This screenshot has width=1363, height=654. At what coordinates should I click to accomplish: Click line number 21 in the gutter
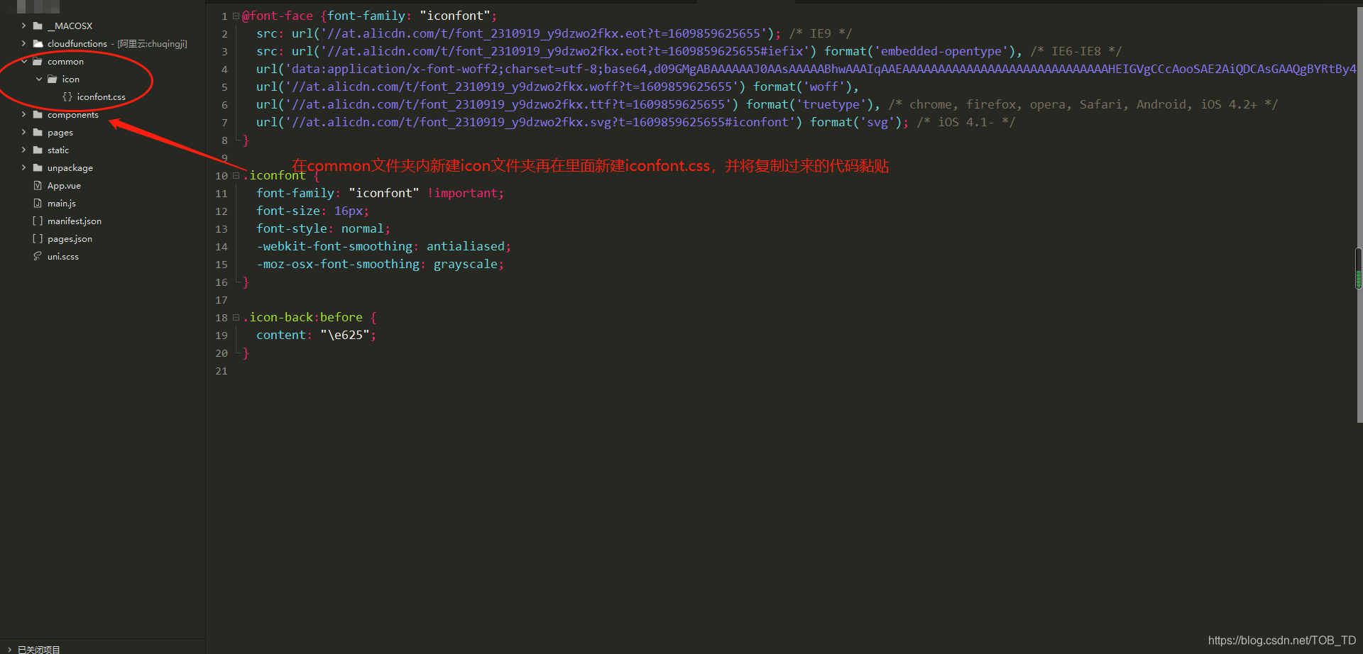221,371
